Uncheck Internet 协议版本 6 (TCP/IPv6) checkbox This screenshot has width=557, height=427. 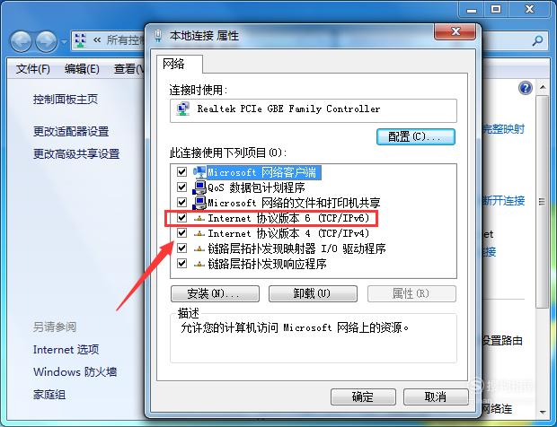181,217
